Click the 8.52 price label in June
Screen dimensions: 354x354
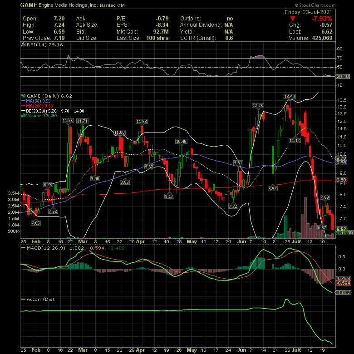[x=273, y=188]
